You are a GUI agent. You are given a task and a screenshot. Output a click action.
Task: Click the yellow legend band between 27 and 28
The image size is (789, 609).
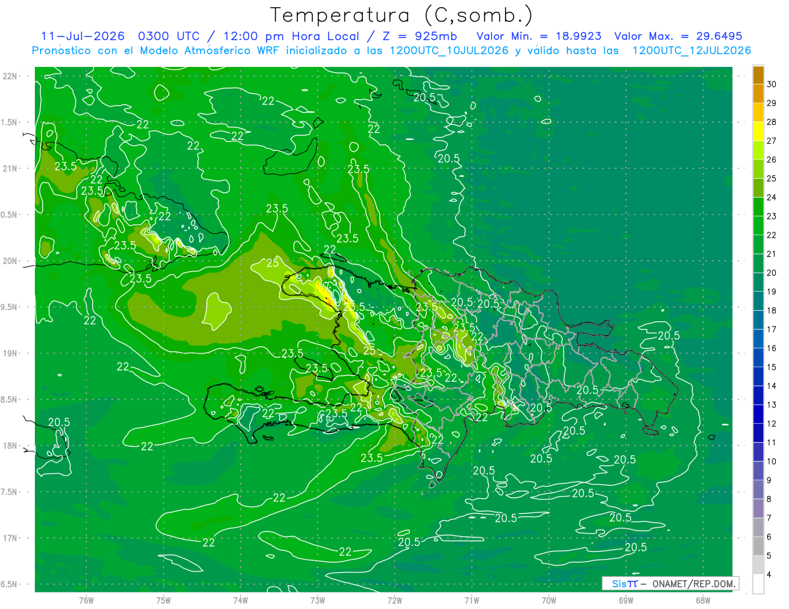[x=758, y=131]
